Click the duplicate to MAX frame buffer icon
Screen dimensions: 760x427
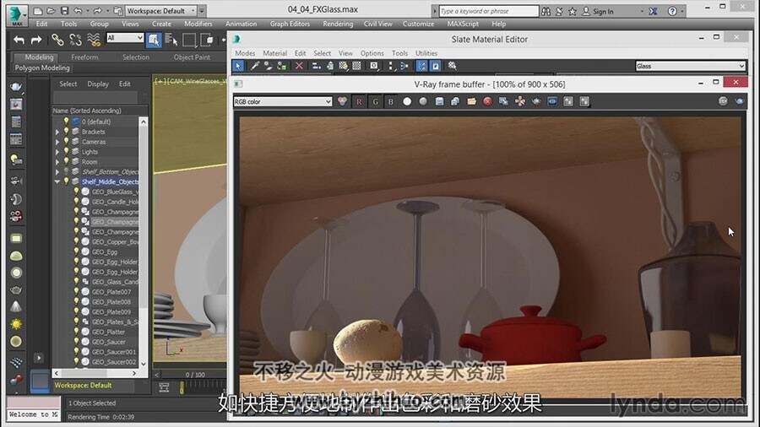(x=503, y=101)
